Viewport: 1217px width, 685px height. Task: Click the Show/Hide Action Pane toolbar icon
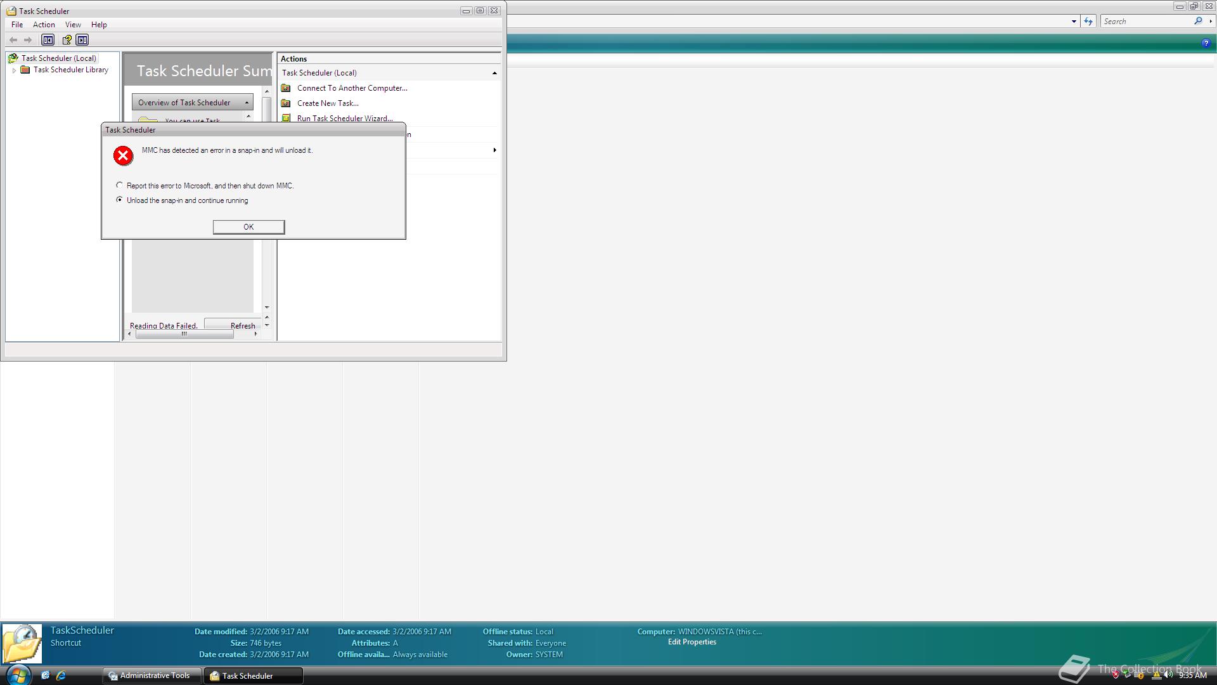(82, 40)
